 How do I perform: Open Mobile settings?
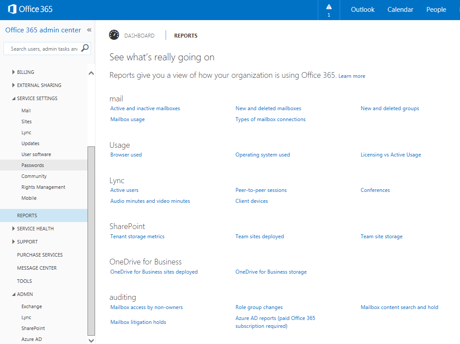pos(29,198)
